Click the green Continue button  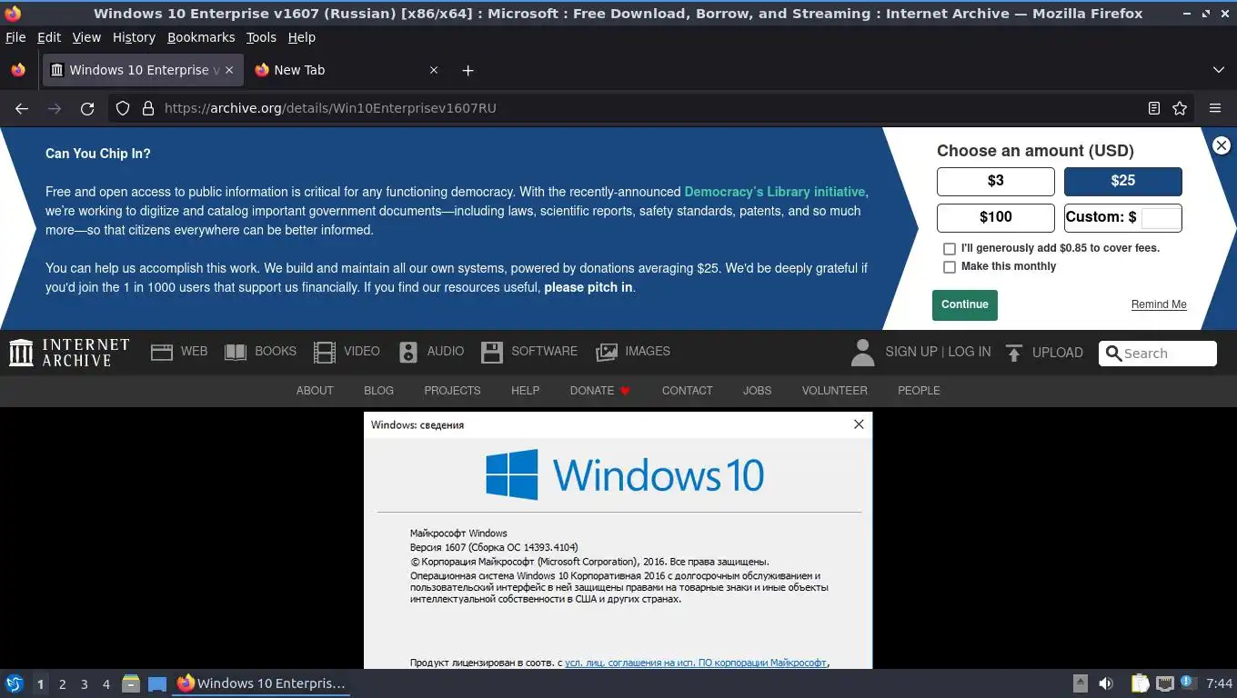pyautogui.click(x=965, y=305)
